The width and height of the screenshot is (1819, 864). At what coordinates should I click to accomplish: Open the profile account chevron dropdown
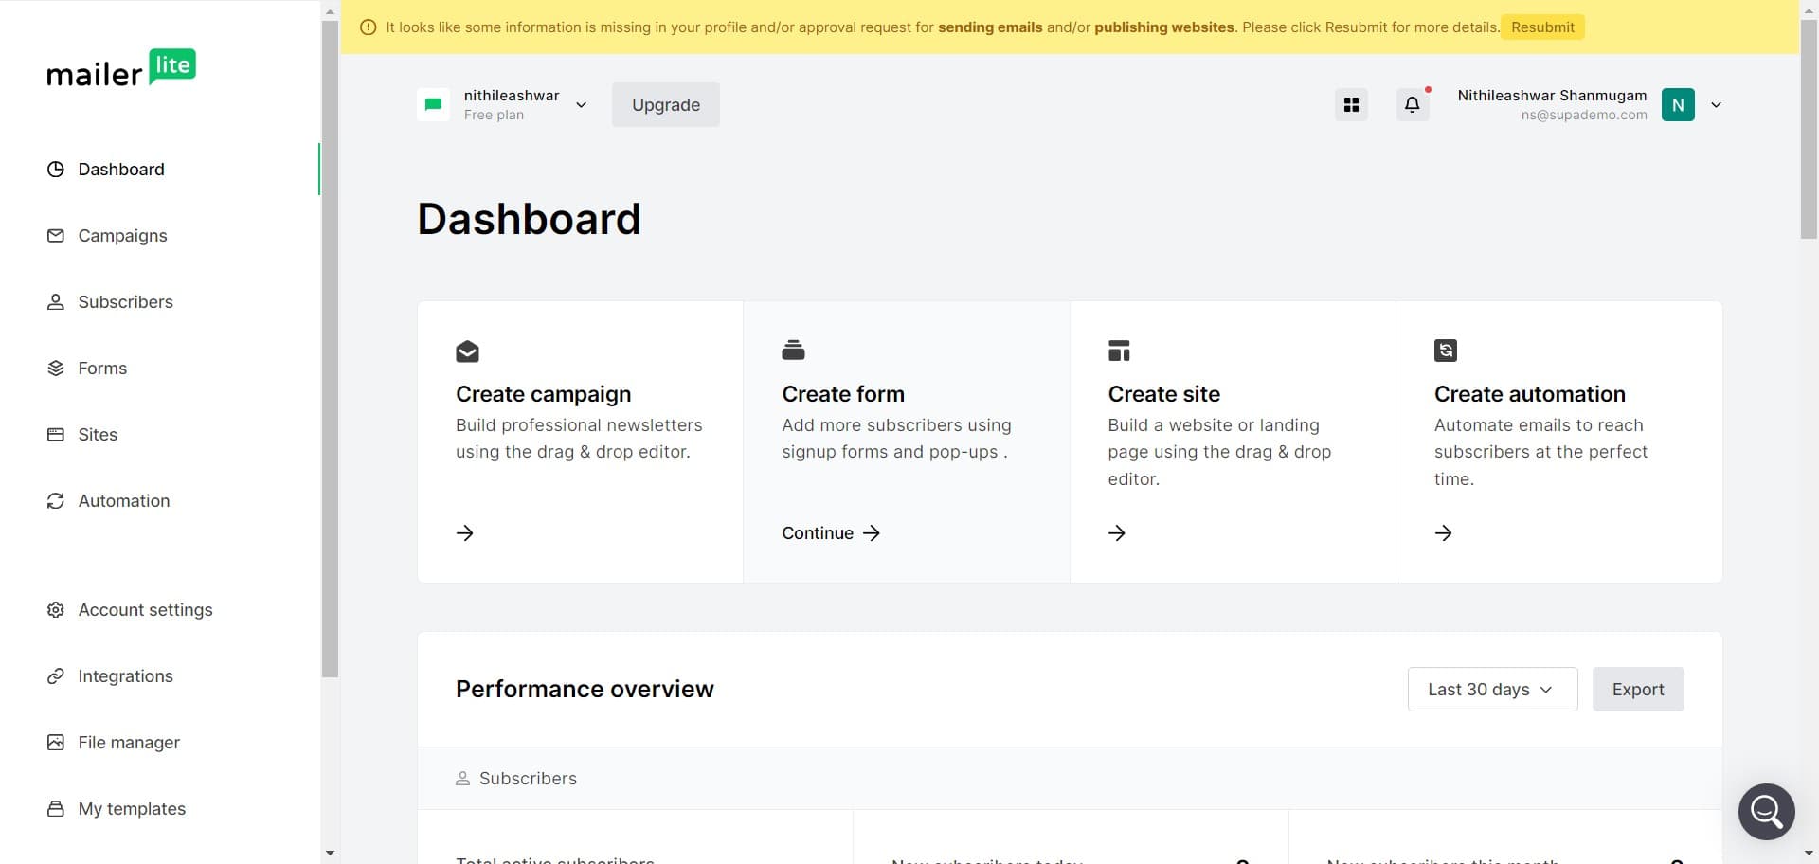(1716, 104)
